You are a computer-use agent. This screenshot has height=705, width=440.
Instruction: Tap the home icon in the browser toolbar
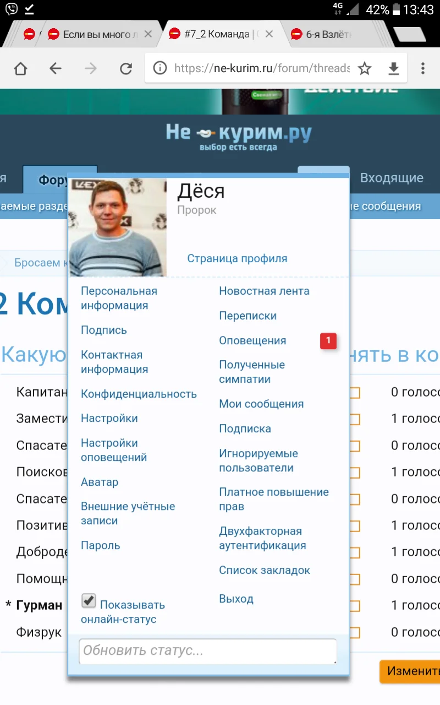coord(20,68)
